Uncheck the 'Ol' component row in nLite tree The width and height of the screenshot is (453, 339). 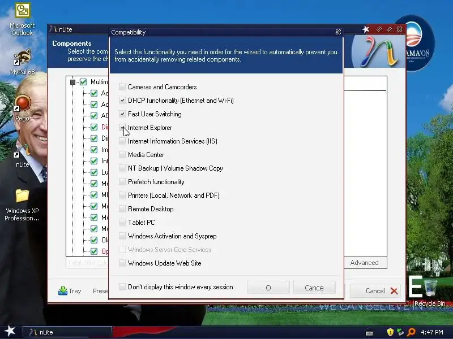94,240
